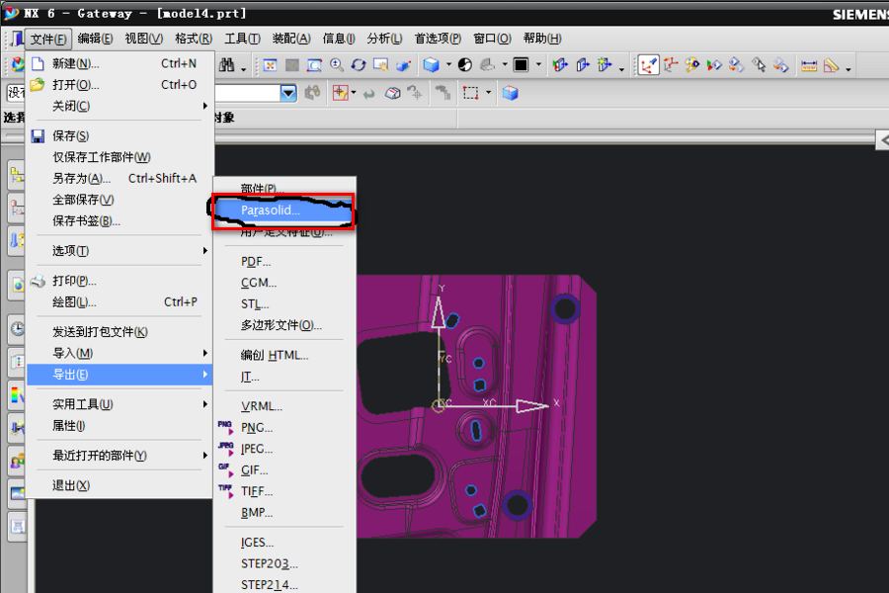Open the Part Navigator sidebar tab
The width and height of the screenshot is (889, 593).
[x=17, y=208]
